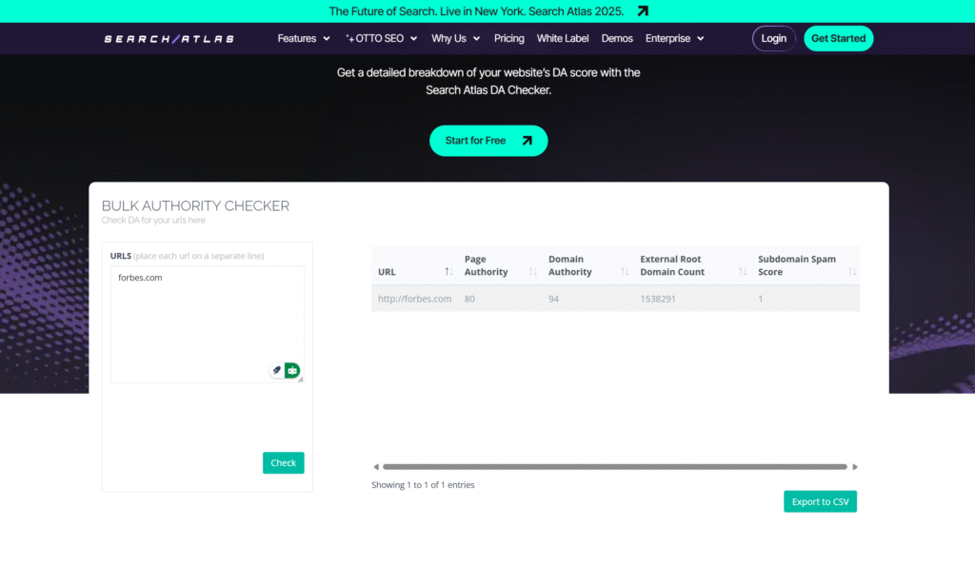
Task: Open the Enterprise dropdown menu
Action: point(675,38)
